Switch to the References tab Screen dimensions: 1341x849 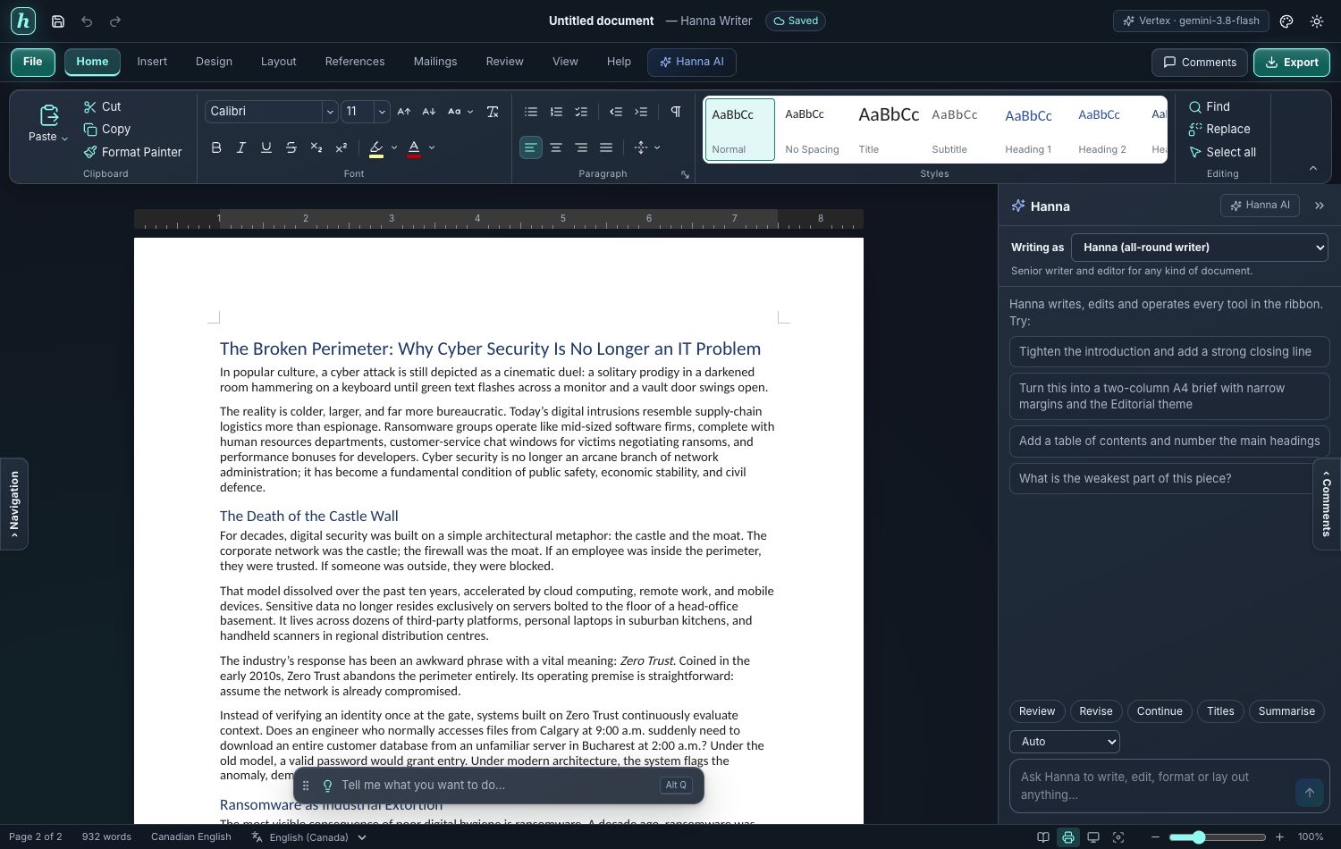[355, 62]
